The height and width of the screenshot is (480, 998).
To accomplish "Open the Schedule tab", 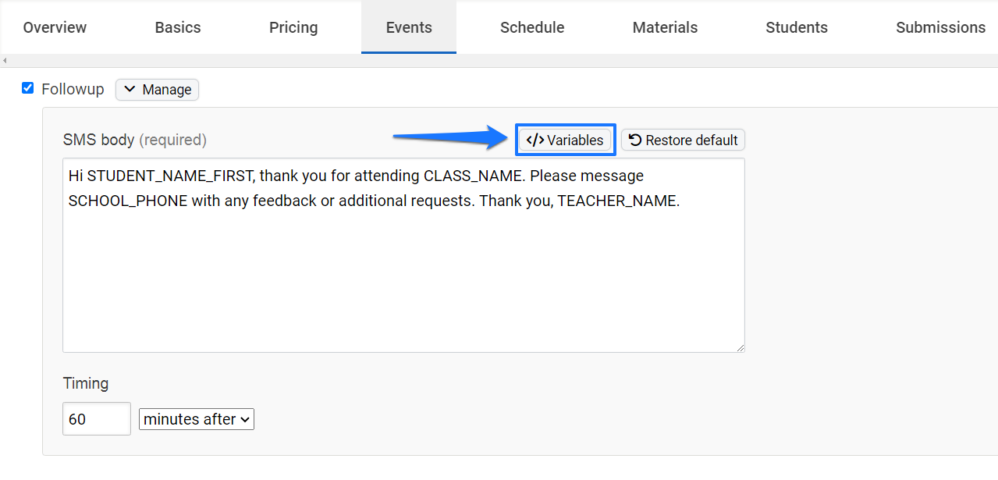I will [532, 27].
